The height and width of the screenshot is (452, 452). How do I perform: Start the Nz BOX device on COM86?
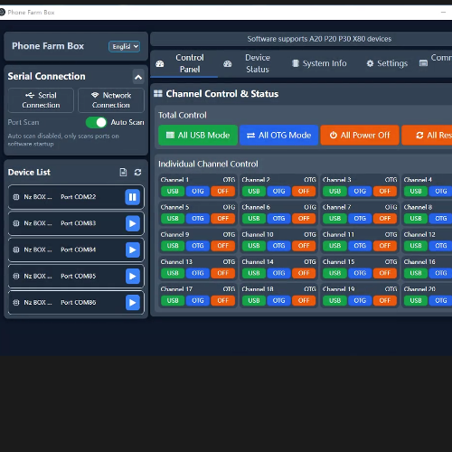tap(133, 303)
